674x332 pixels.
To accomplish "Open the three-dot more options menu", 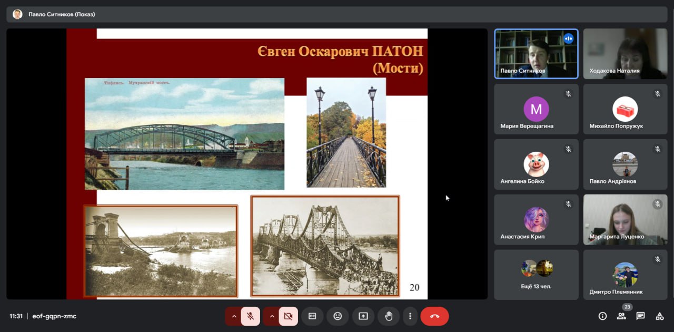I will tap(410, 316).
